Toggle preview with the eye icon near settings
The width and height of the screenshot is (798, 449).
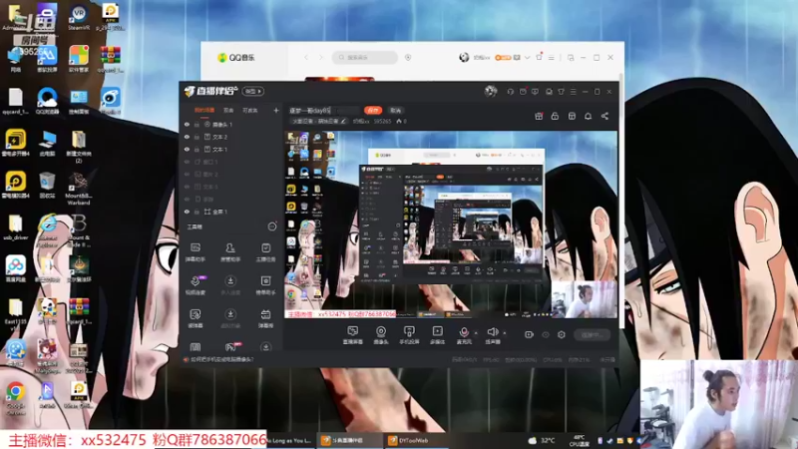point(546,334)
